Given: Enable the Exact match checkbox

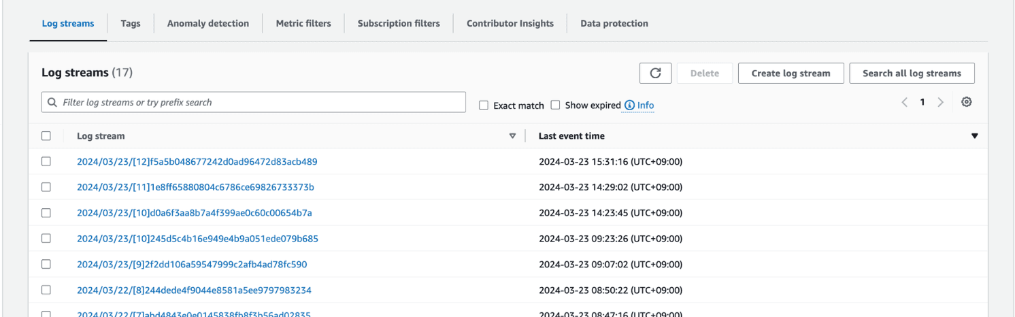Looking at the screenshot, I should click(484, 105).
